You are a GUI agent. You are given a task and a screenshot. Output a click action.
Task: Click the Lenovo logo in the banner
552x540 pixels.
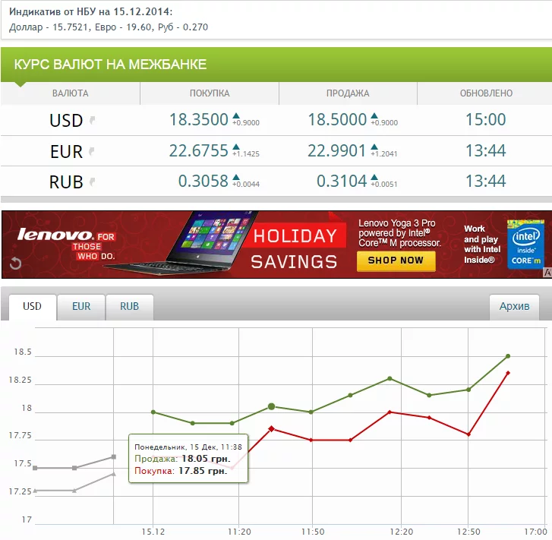click(55, 234)
